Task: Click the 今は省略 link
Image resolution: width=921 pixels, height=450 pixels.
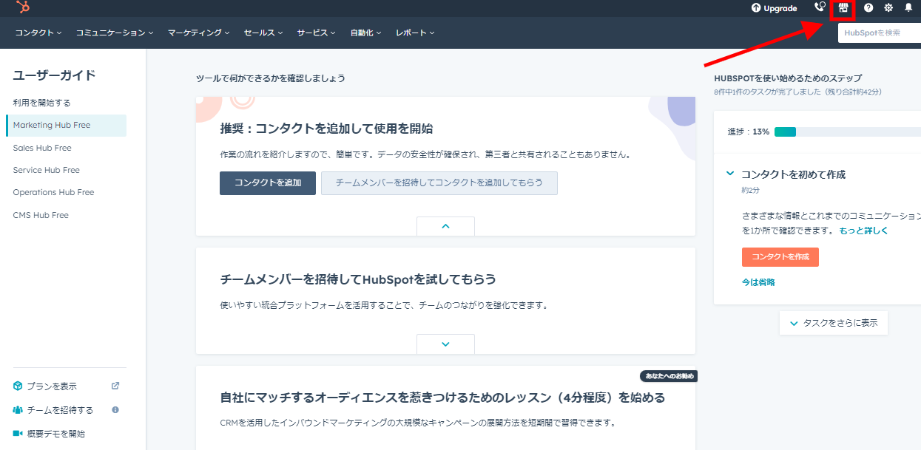Action: pyautogui.click(x=758, y=282)
